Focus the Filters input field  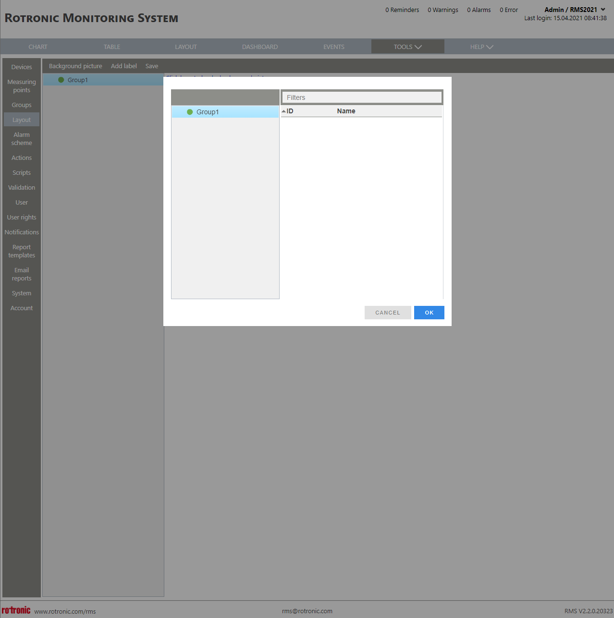(x=362, y=97)
